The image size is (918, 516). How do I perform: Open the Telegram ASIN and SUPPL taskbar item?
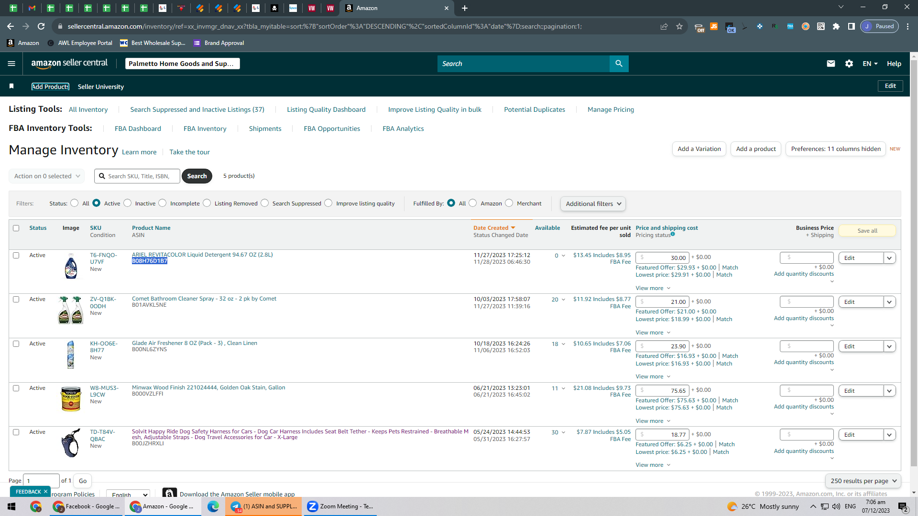[264, 506]
